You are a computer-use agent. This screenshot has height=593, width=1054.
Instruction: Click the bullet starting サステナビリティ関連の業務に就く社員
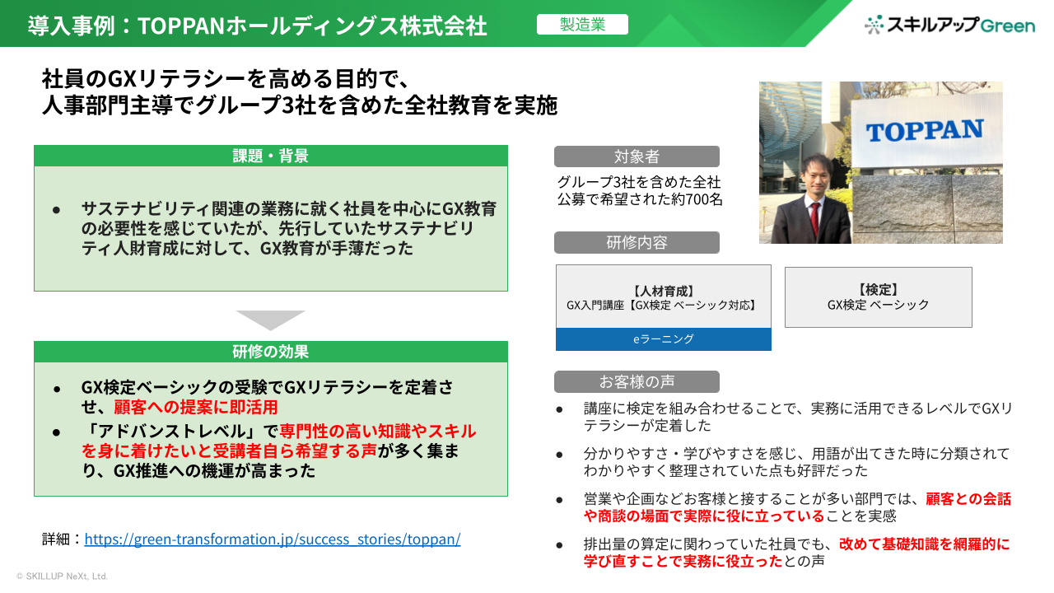click(273, 228)
